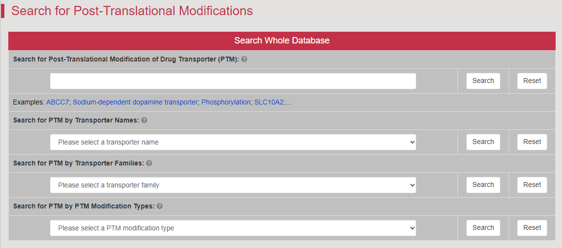Focus the PTM keyword search text field

(x=233, y=81)
